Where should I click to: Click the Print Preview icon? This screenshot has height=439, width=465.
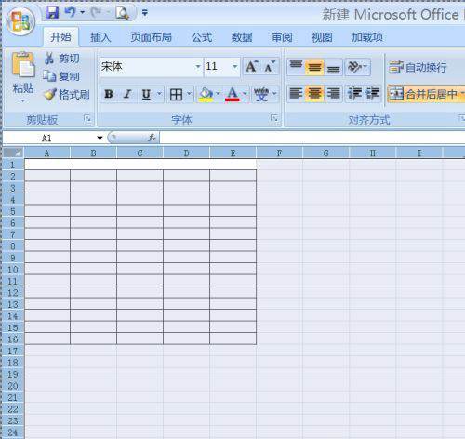click(x=122, y=13)
